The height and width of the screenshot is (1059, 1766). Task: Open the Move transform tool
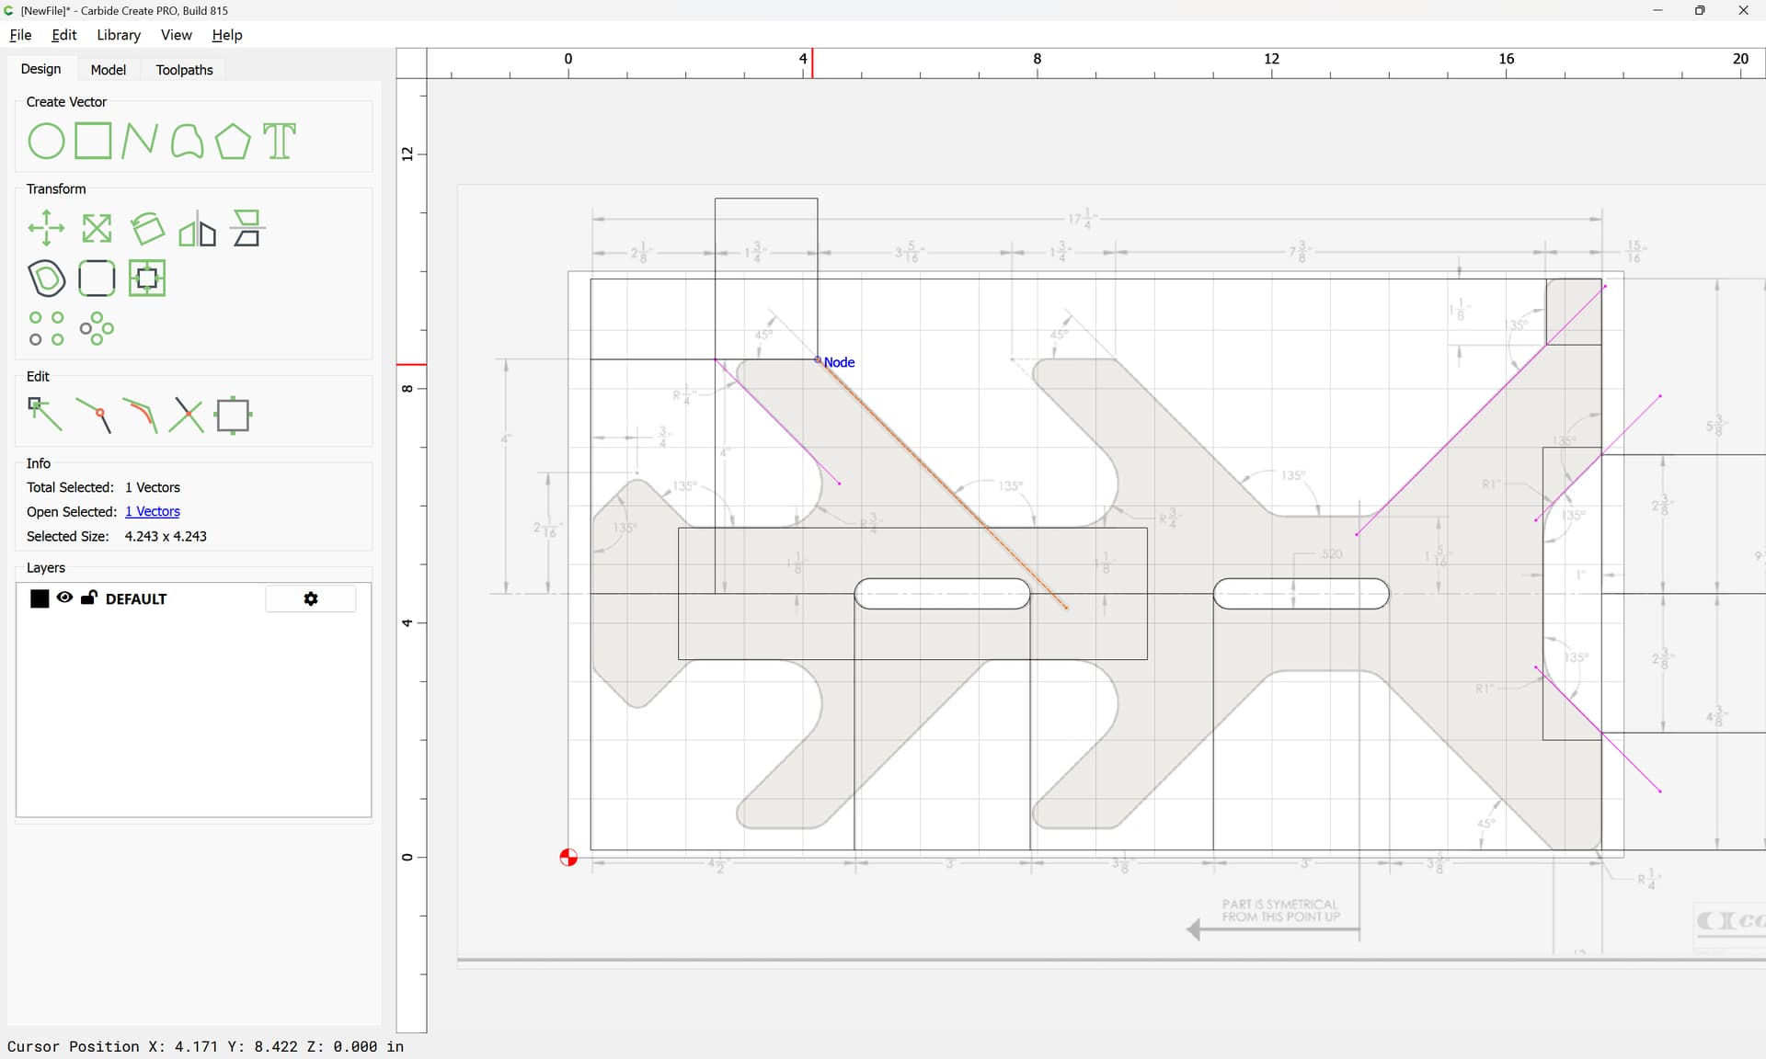point(46,228)
